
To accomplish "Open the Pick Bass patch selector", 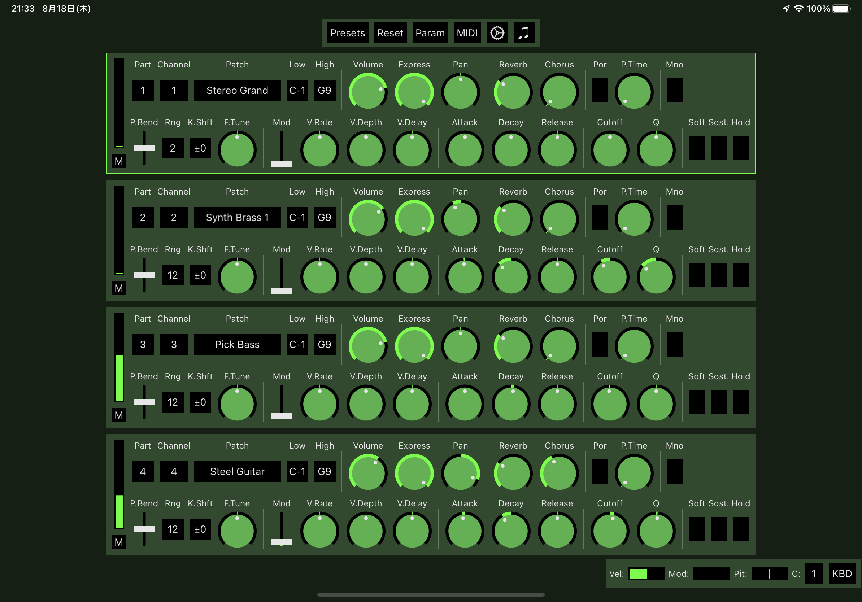I will tap(237, 344).
